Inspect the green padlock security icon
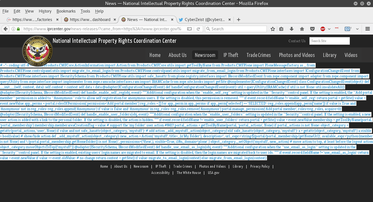Screen dimensions: 373x202 coord(18,29)
